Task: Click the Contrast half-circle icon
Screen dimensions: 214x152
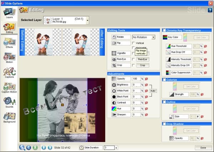Action: tap(114, 103)
